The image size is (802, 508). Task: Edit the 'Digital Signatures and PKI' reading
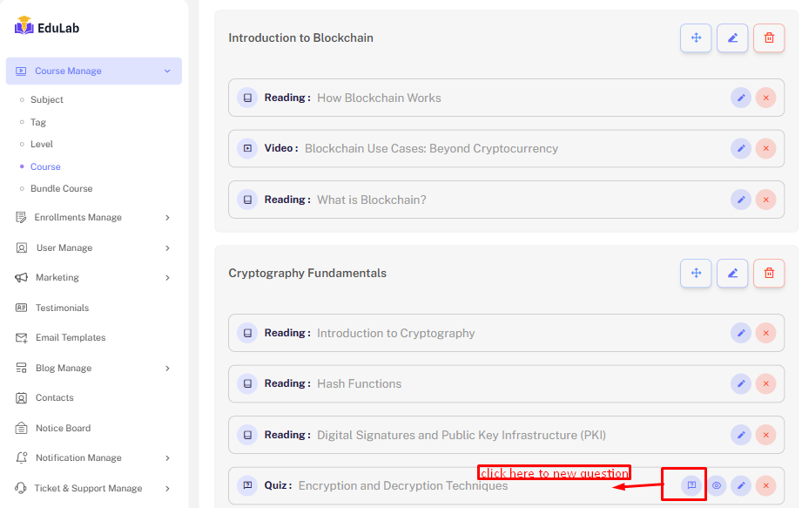tap(741, 435)
